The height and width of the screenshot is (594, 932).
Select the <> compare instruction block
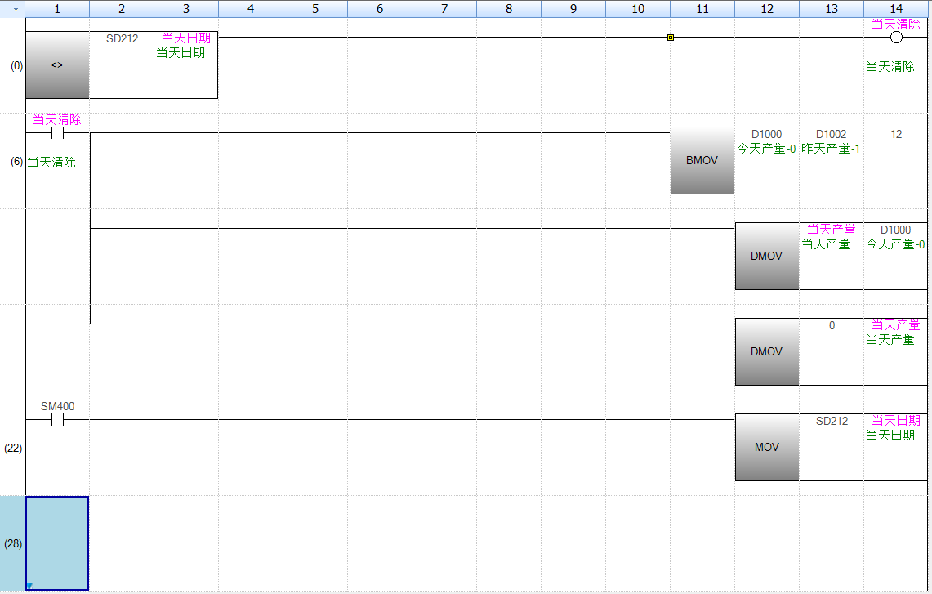(x=57, y=65)
